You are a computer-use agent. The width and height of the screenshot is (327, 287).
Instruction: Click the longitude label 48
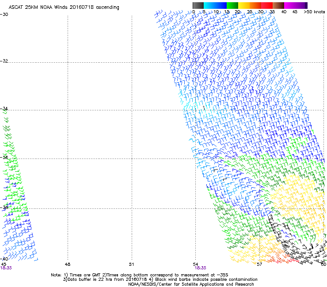68,264
